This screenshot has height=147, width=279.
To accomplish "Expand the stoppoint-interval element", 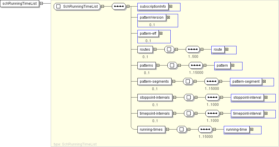I will click(x=266, y=97).
